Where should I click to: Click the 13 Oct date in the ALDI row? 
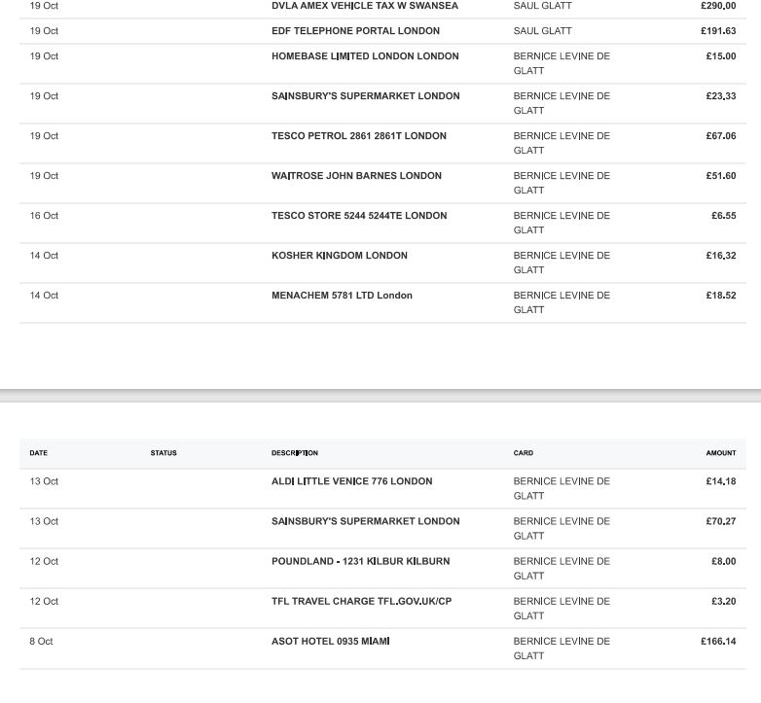44,481
